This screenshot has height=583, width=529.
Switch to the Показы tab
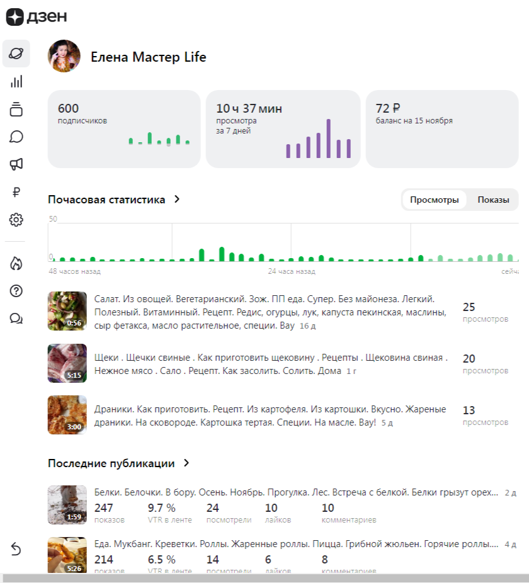493,200
